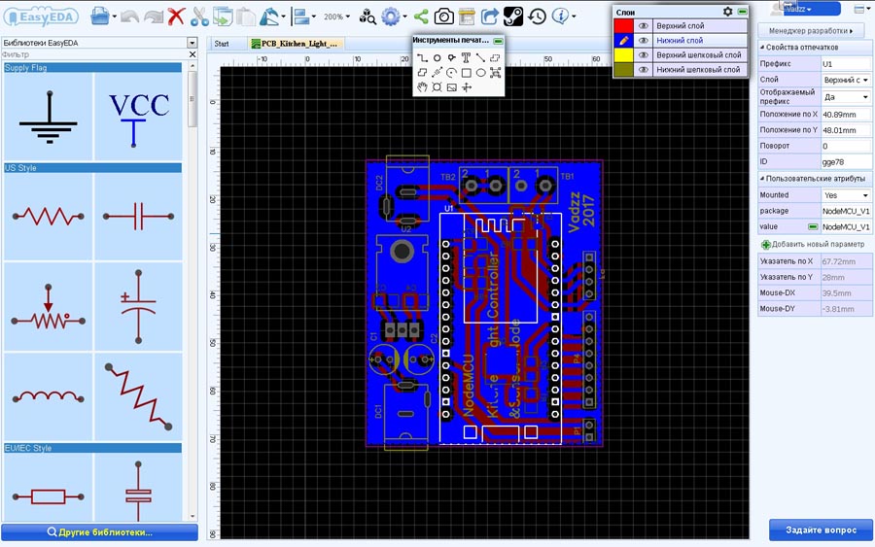875x547 pixels.
Task: Open the Mounted Yes dropdown
Action: coord(846,195)
